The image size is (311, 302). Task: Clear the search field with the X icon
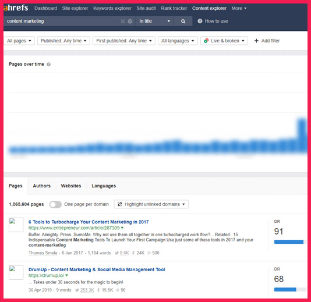point(123,21)
